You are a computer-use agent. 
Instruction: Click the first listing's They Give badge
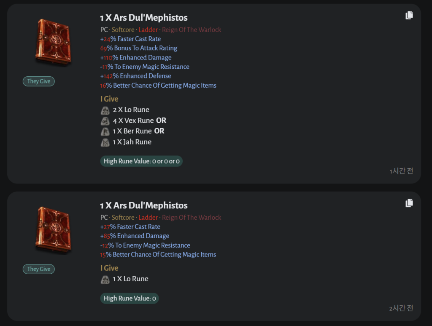tap(39, 81)
